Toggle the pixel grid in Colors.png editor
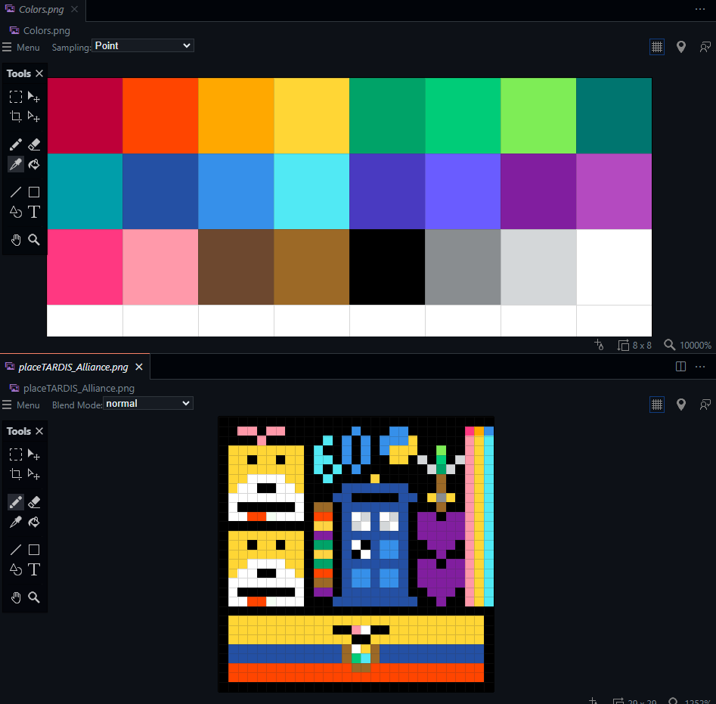 [656, 47]
